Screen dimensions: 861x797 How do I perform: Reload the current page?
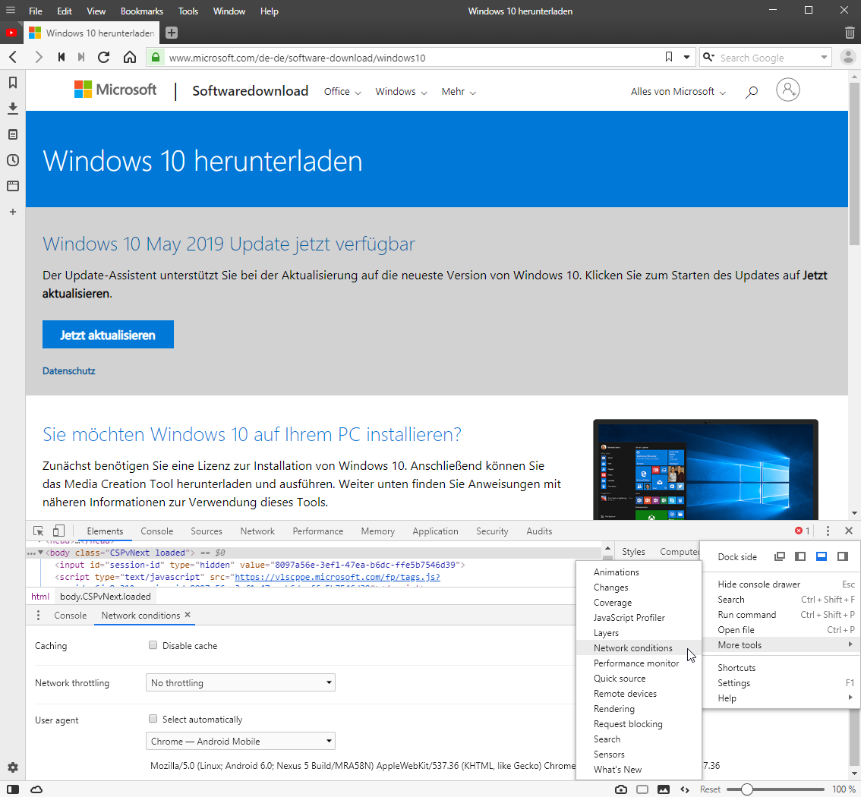click(103, 57)
